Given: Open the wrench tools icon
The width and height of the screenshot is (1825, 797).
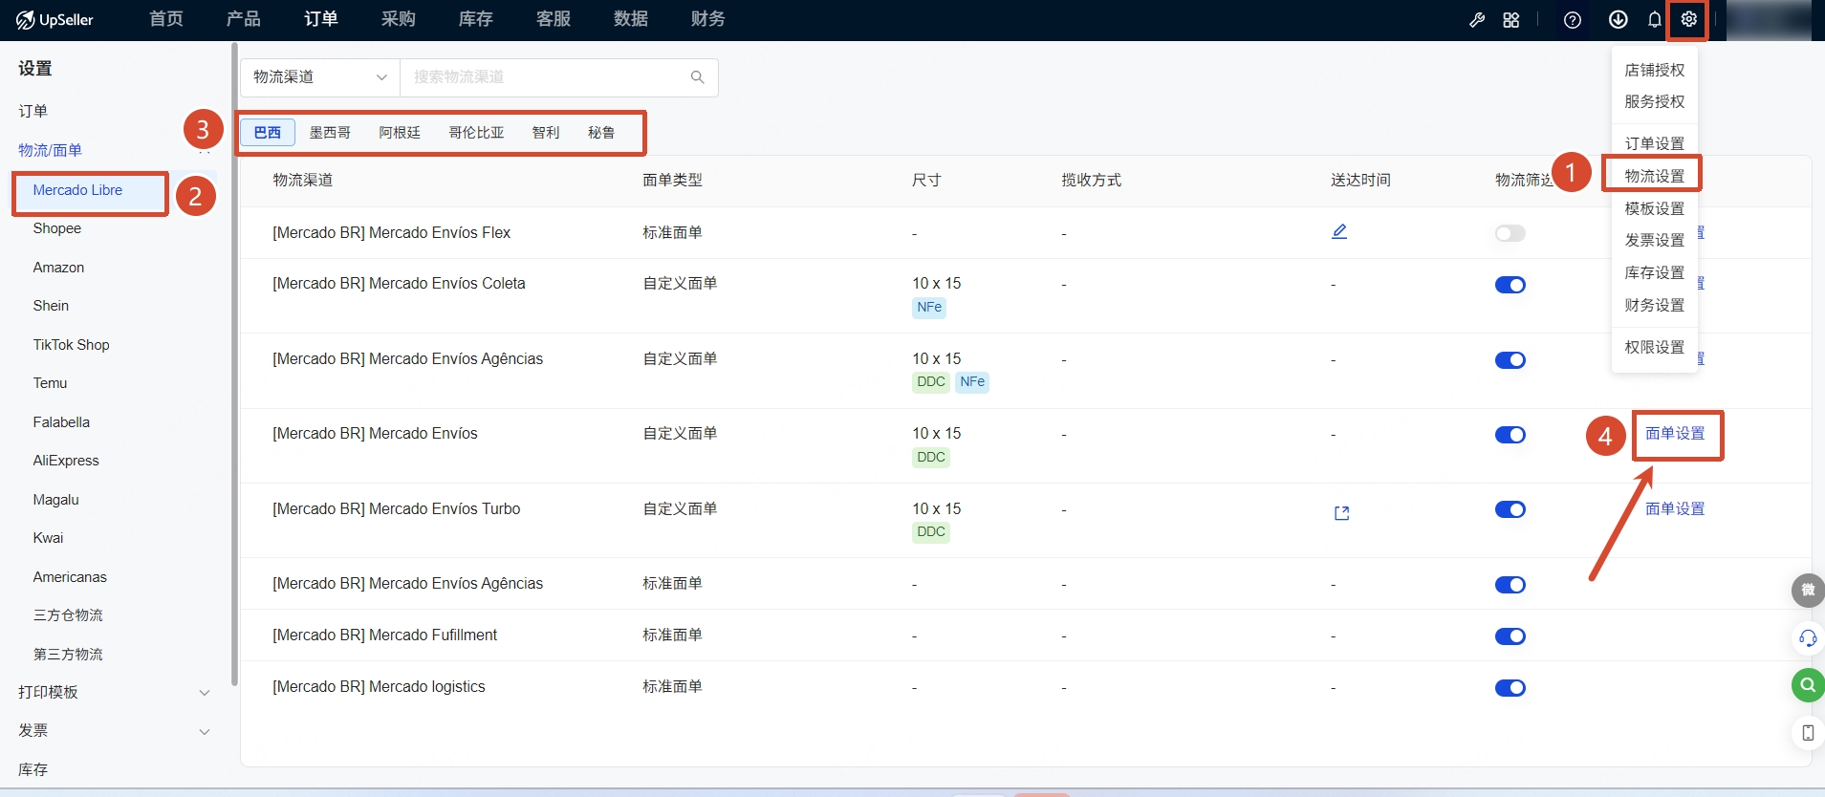Looking at the screenshot, I should (1477, 20).
